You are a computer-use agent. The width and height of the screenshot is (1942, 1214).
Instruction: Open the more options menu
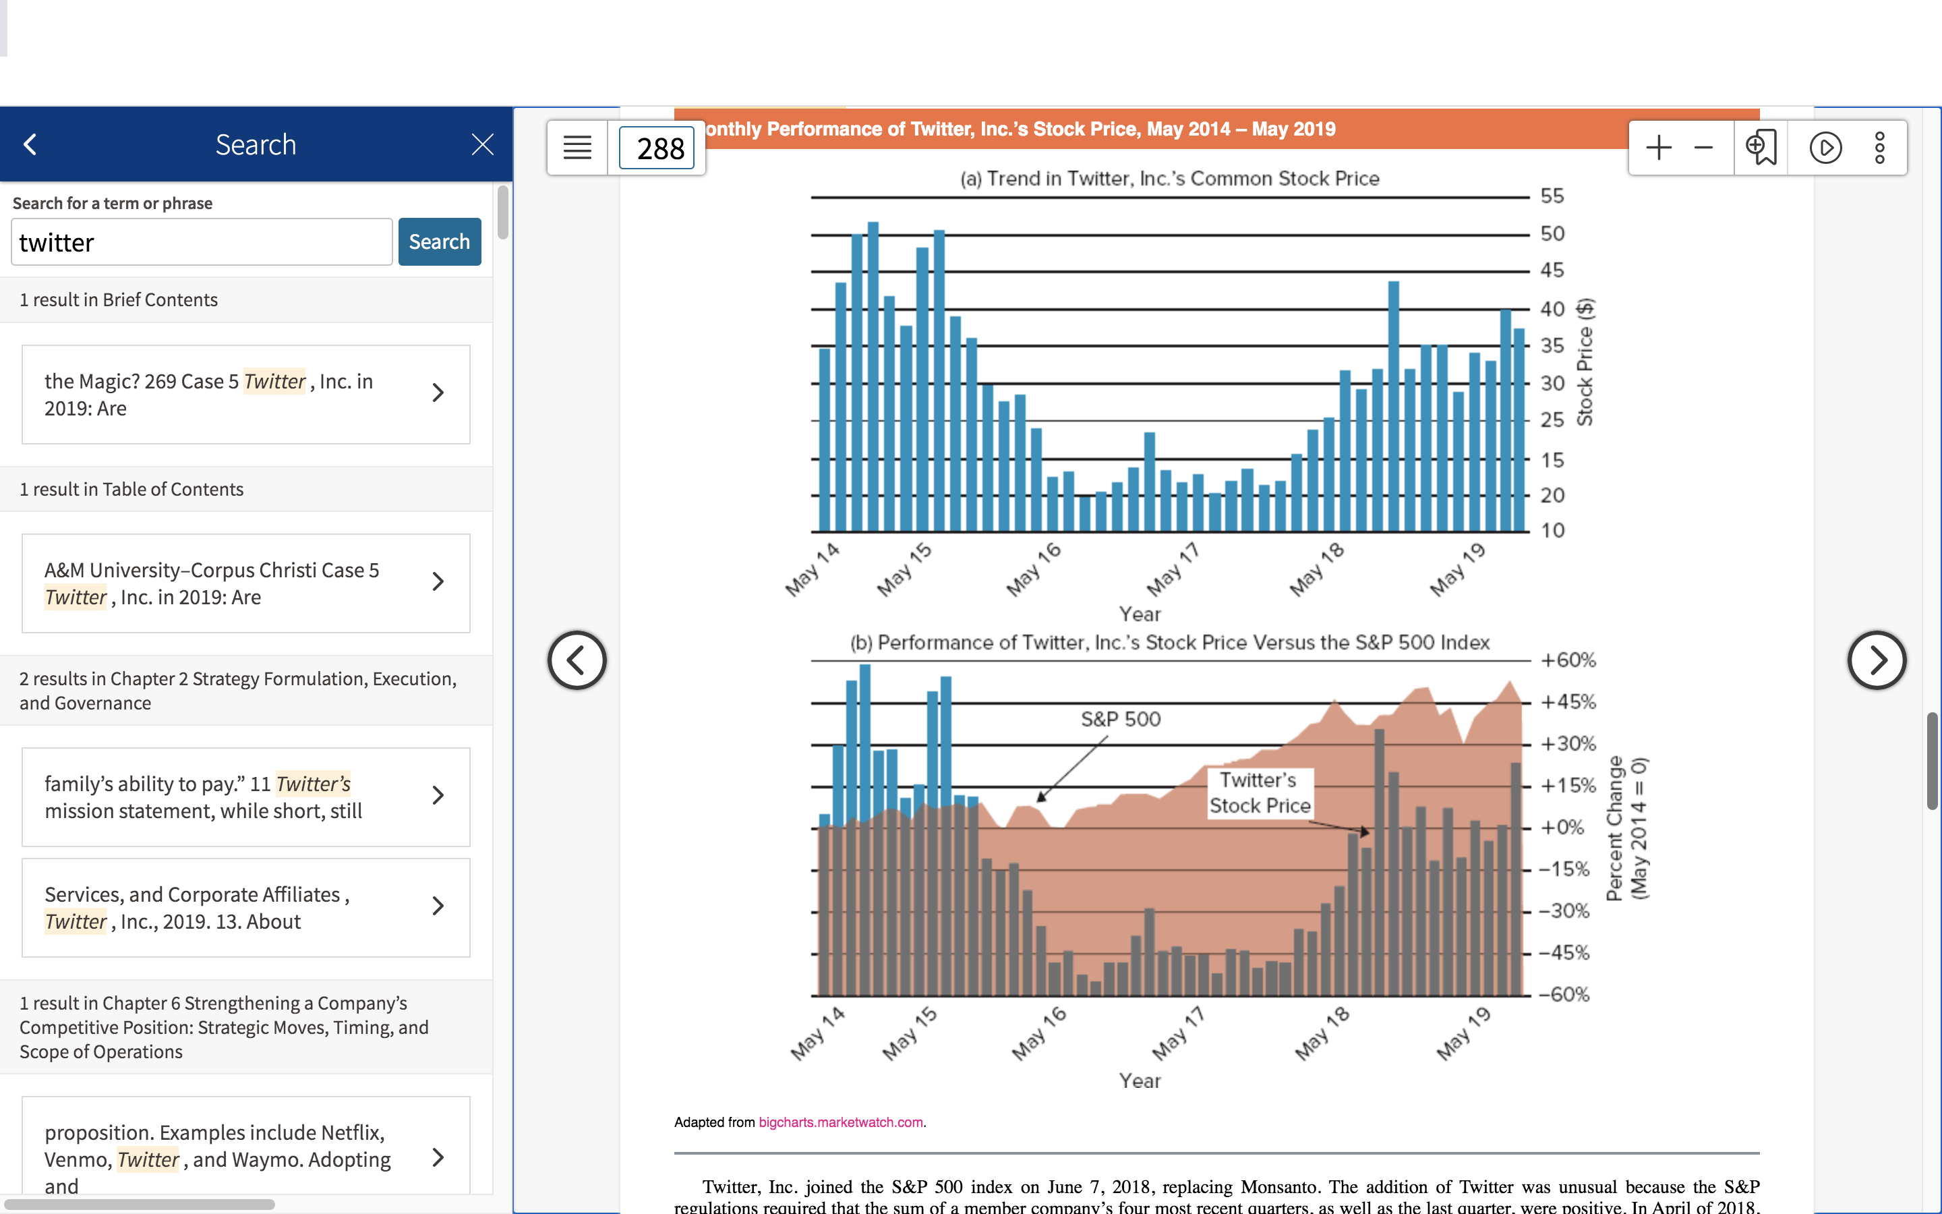(x=1879, y=148)
